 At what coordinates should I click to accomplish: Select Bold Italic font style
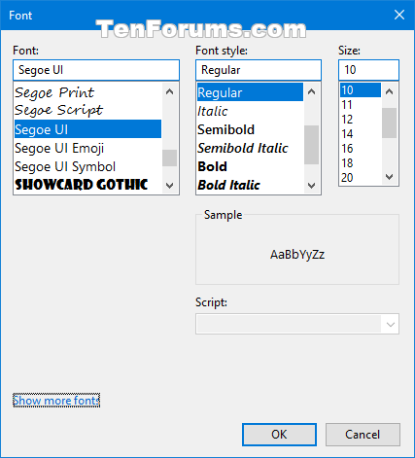tap(250, 185)
